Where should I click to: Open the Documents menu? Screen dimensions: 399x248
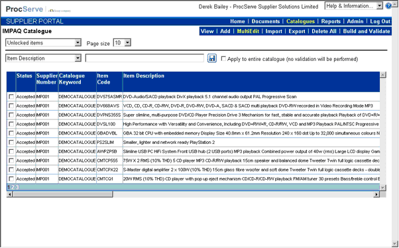coord(266,21)
